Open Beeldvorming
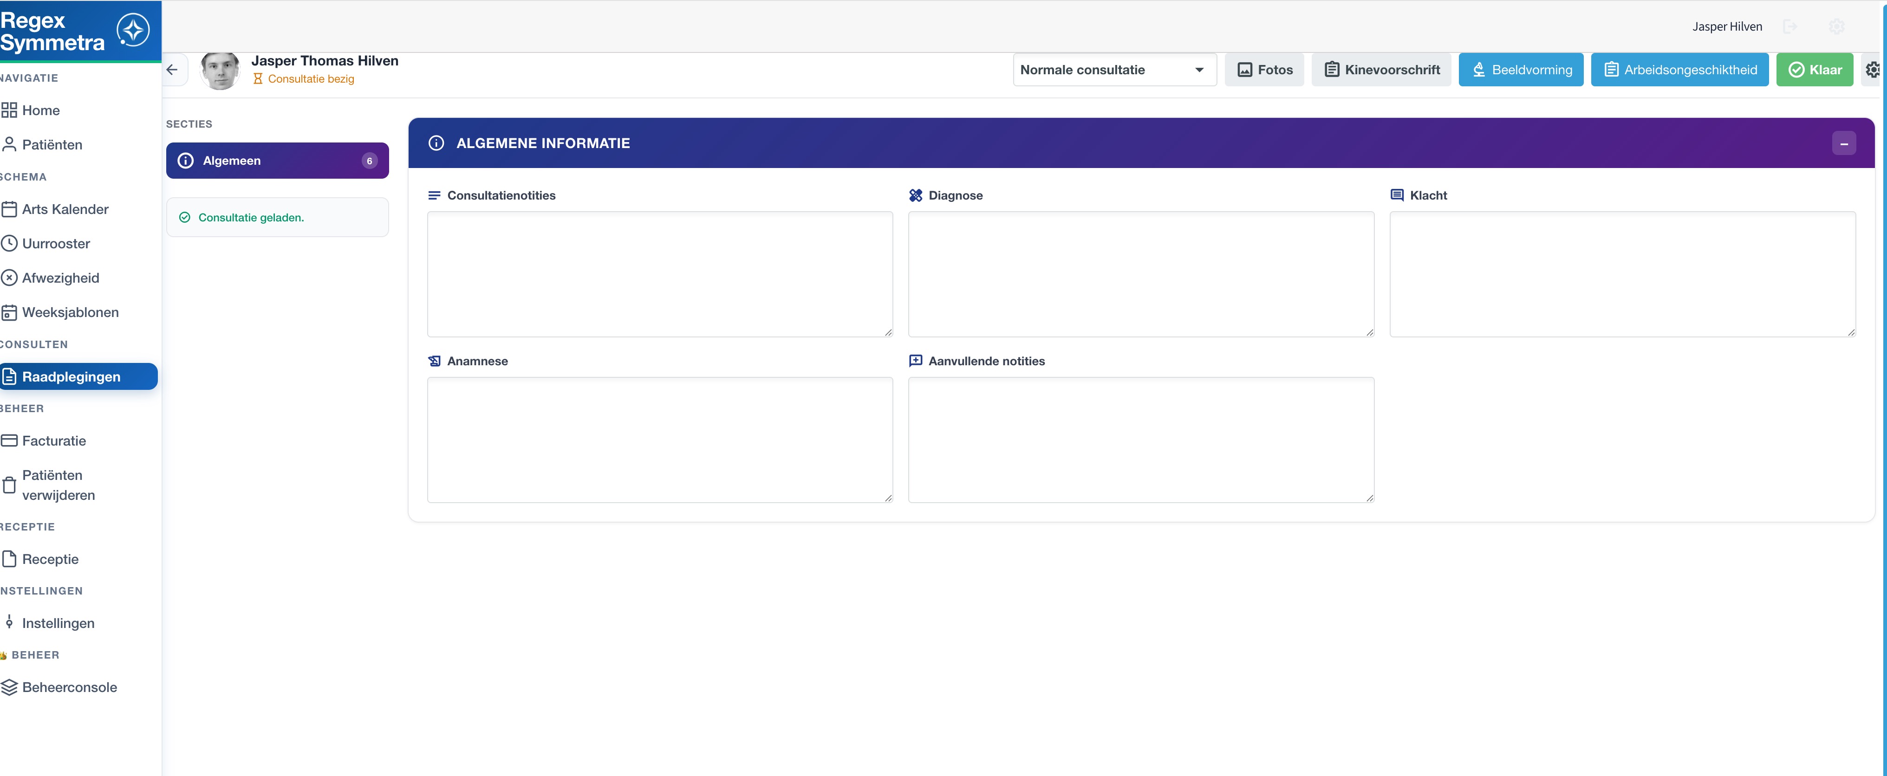The width and height of the screenshot is (1887, 776). 1521,70
